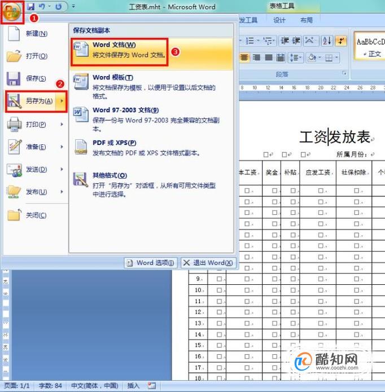385x392 pixels.
Task: Click the Increase Indent icon
Action: point(296,41)
